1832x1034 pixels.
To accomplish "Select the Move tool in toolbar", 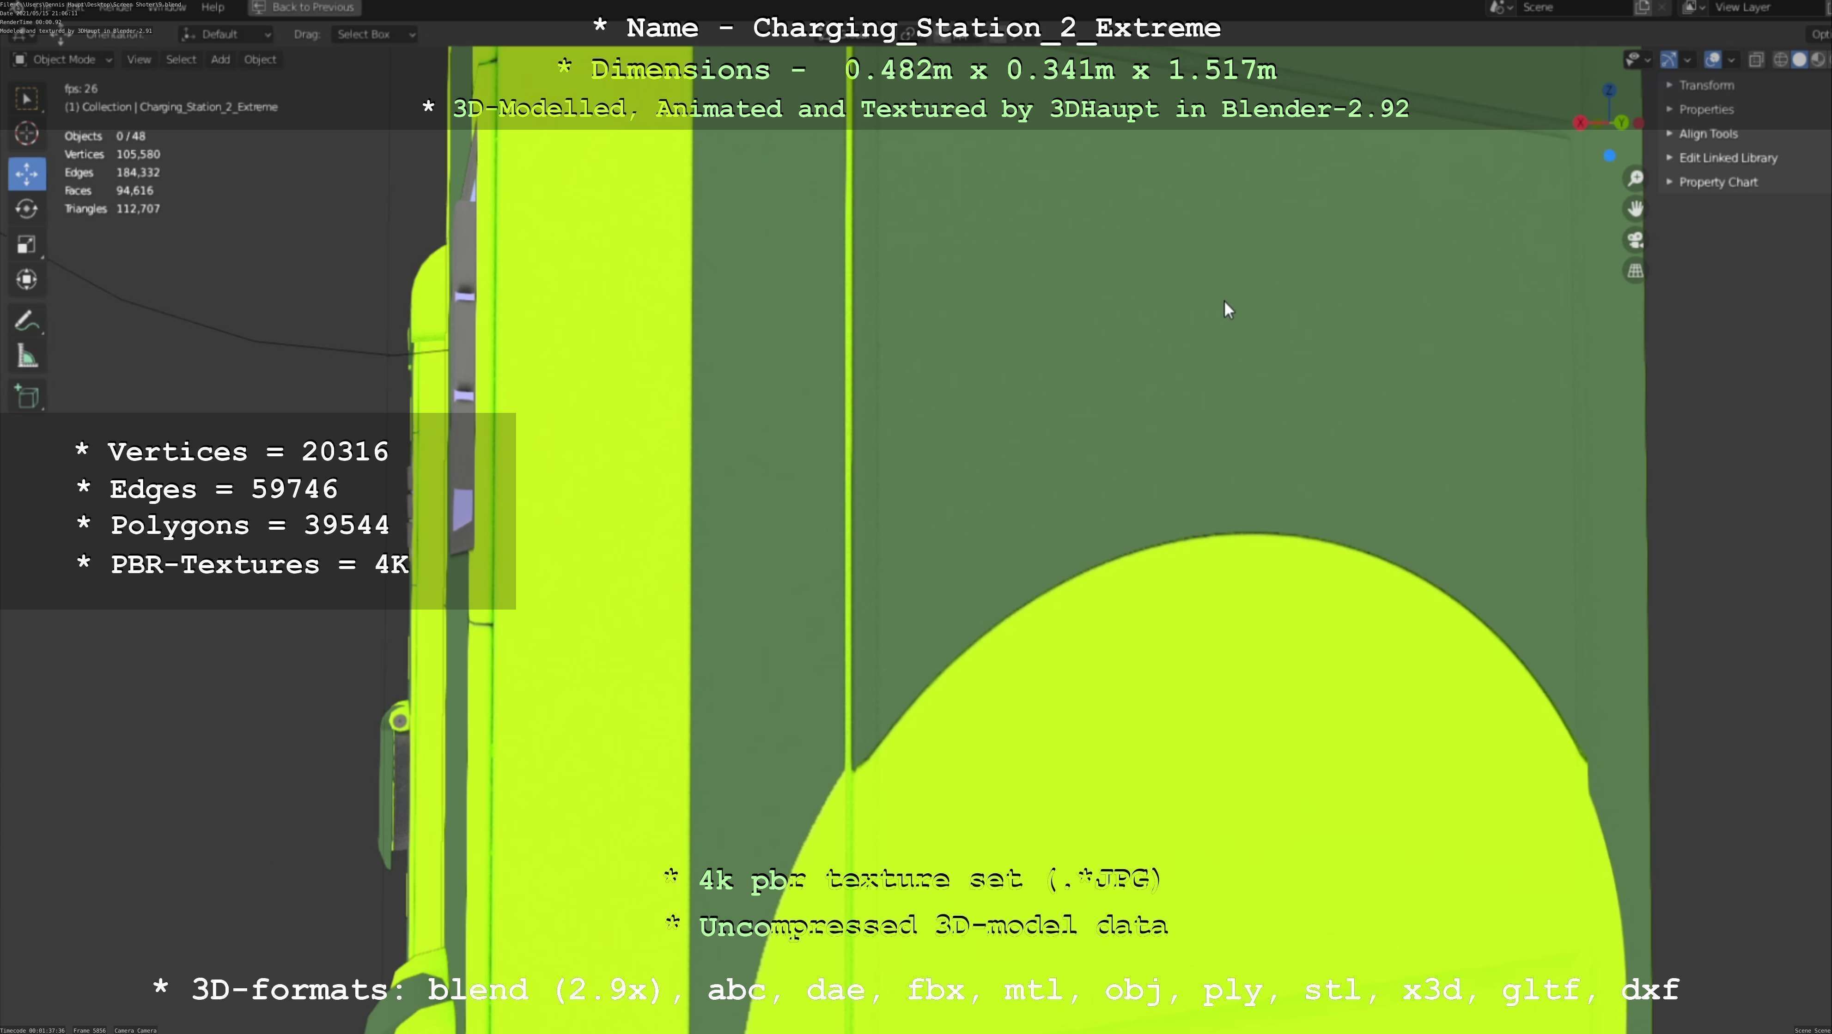I will click(26, 173).
